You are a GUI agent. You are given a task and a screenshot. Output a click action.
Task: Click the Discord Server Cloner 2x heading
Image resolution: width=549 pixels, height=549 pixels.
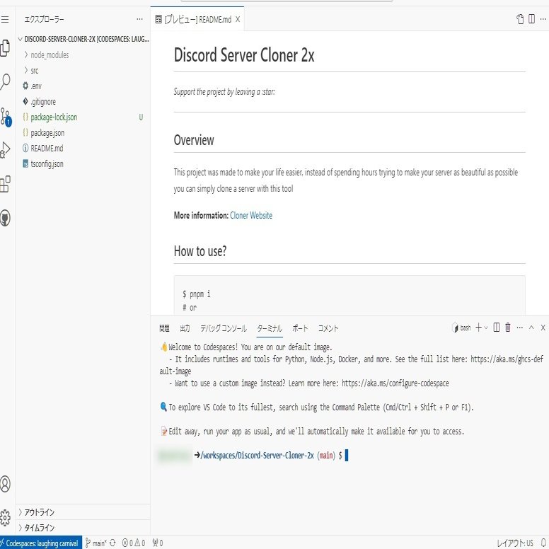tap(244, 55)
